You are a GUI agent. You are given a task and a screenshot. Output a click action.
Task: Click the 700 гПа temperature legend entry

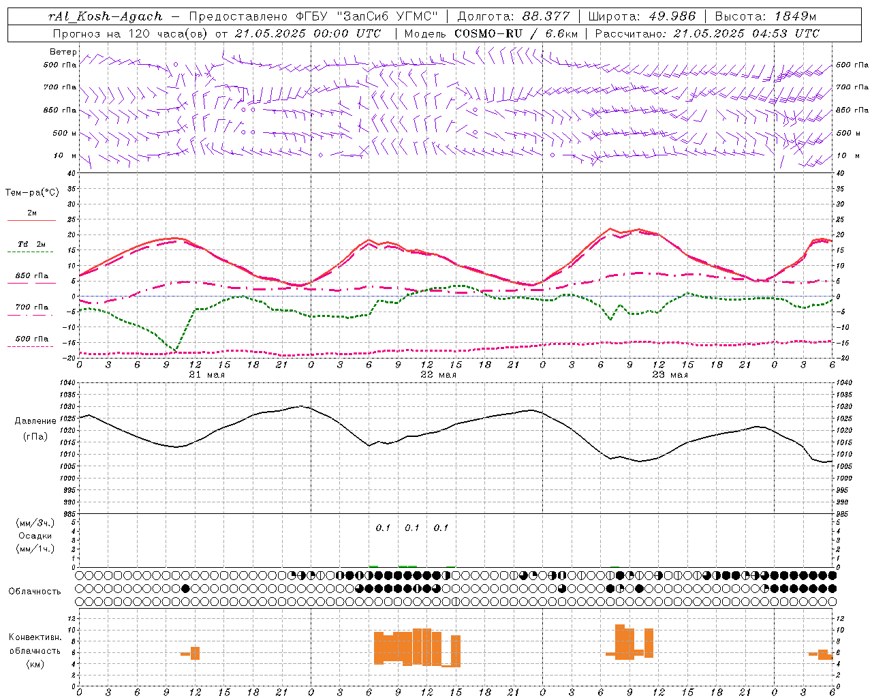[x=32, y=307]
